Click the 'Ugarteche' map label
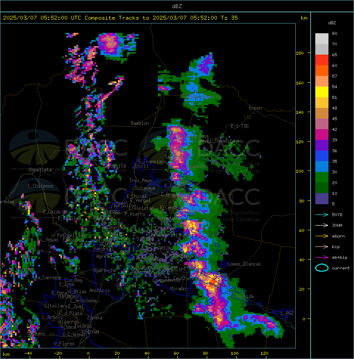354x359 pixels. click(x=105, y=270)
